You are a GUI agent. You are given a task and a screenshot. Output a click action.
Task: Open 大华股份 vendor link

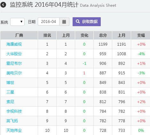point(14,54)
